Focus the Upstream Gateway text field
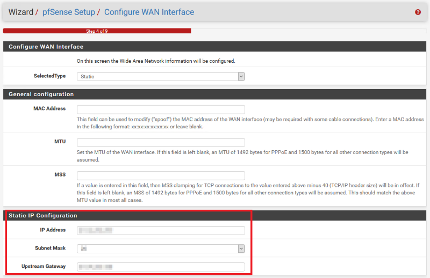430x278 pixels. [161, 267]
